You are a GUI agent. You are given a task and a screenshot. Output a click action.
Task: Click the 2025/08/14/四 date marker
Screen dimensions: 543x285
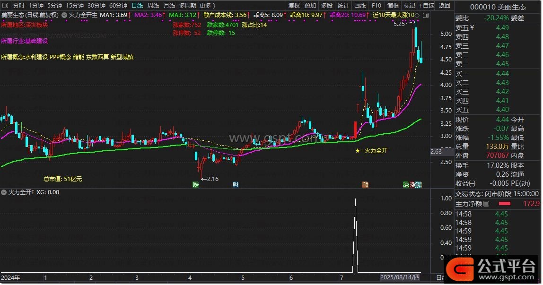pos(400,277)
